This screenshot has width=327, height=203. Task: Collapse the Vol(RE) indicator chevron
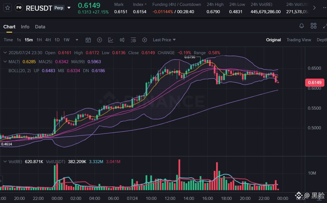point(5,162)
